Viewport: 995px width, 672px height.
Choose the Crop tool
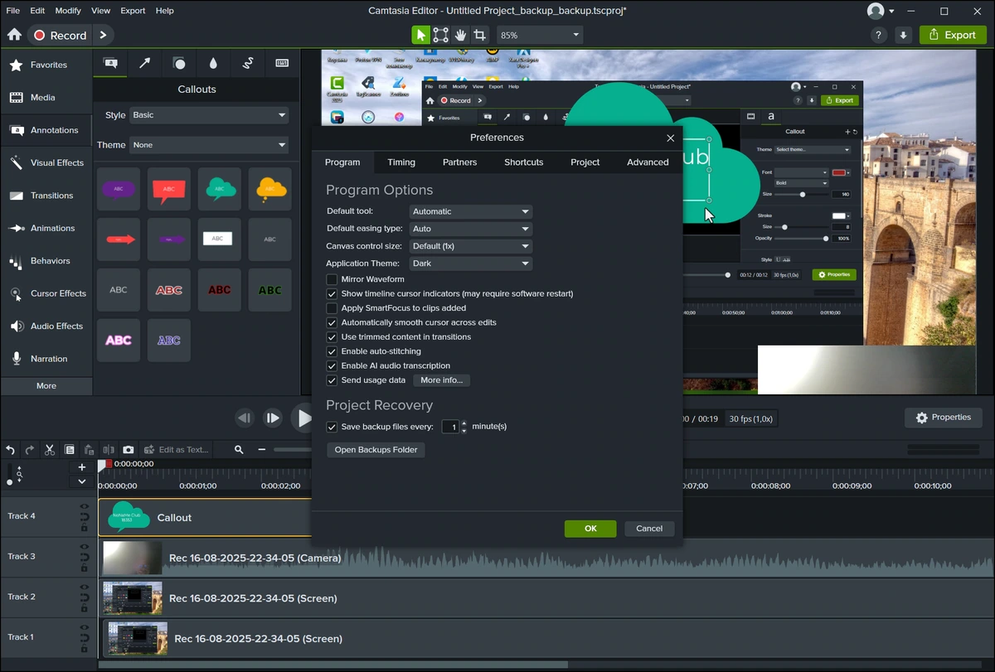click(478, 35)
